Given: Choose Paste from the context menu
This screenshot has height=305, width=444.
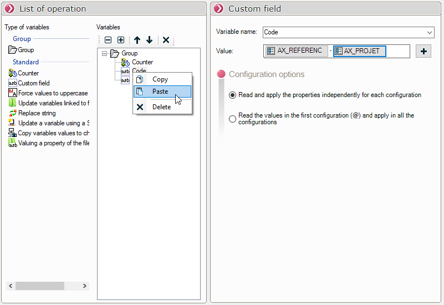Looking at the screenshot, I should click(x=160, y=91).
